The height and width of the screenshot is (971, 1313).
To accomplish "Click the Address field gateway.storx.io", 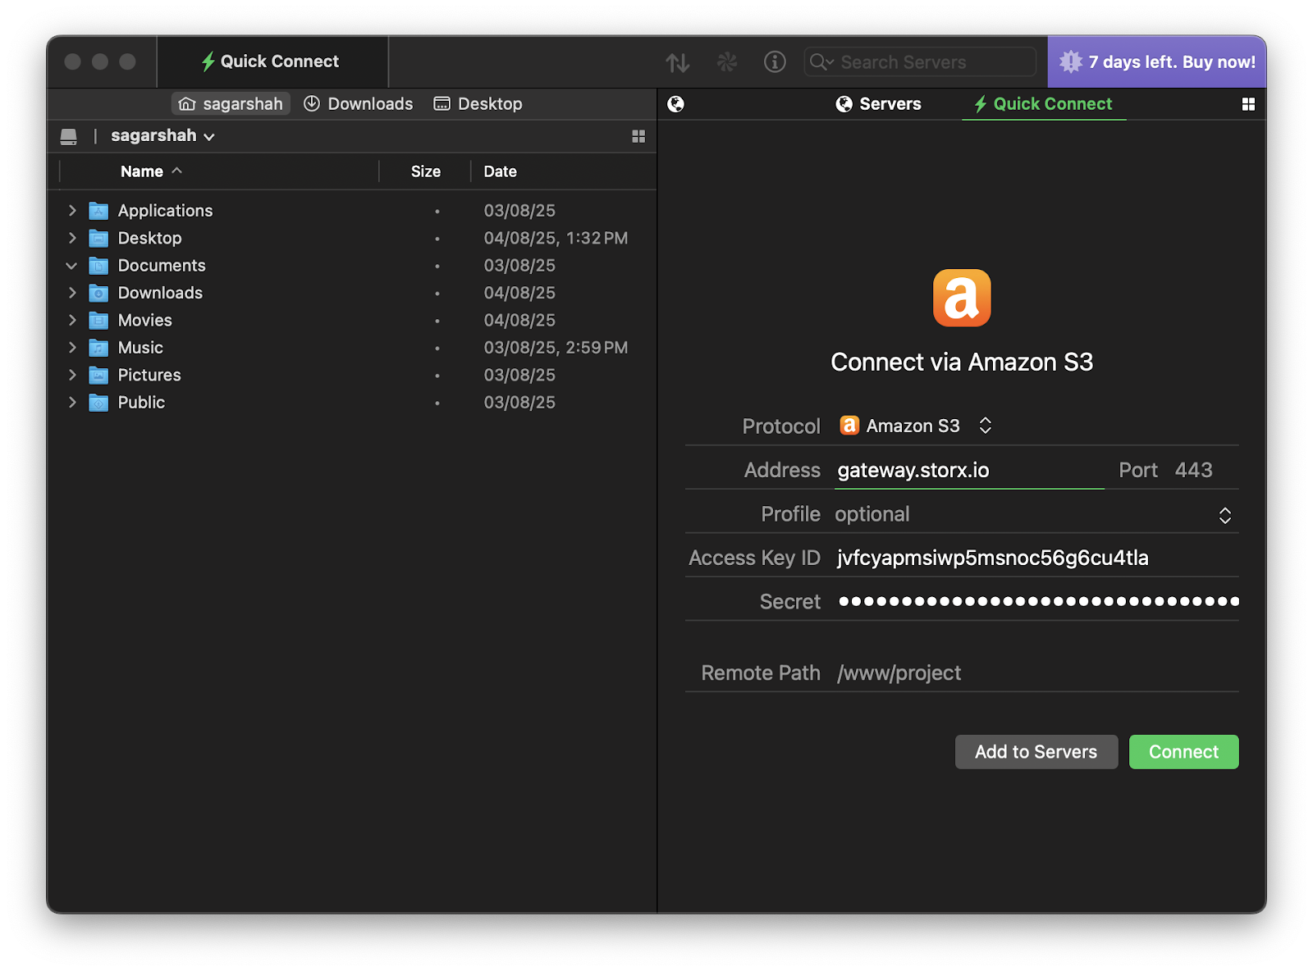I will (969, 470).
